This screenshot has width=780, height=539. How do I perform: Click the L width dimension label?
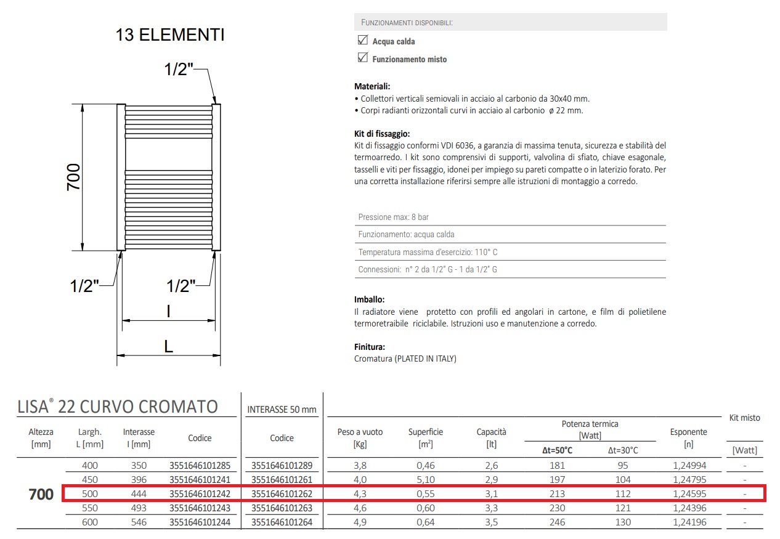tap(168, 346)
